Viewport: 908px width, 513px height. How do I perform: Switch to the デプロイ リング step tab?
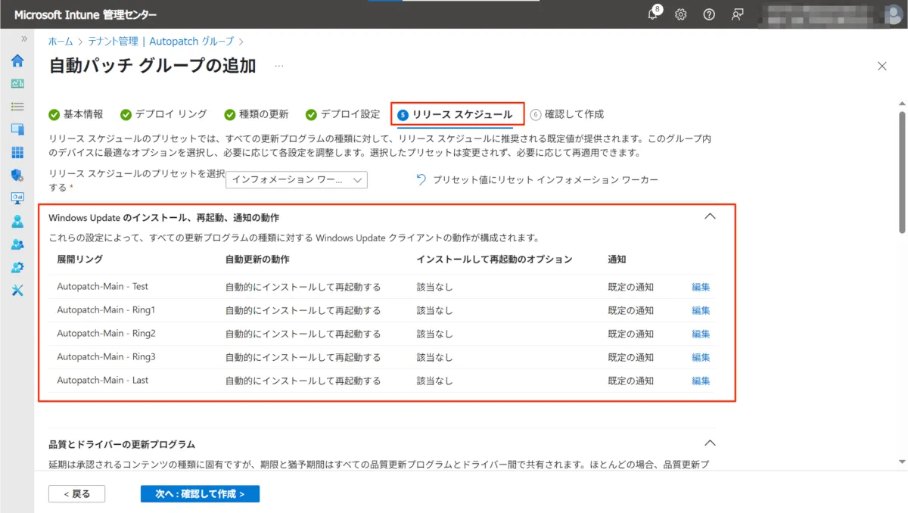[163, 114]
